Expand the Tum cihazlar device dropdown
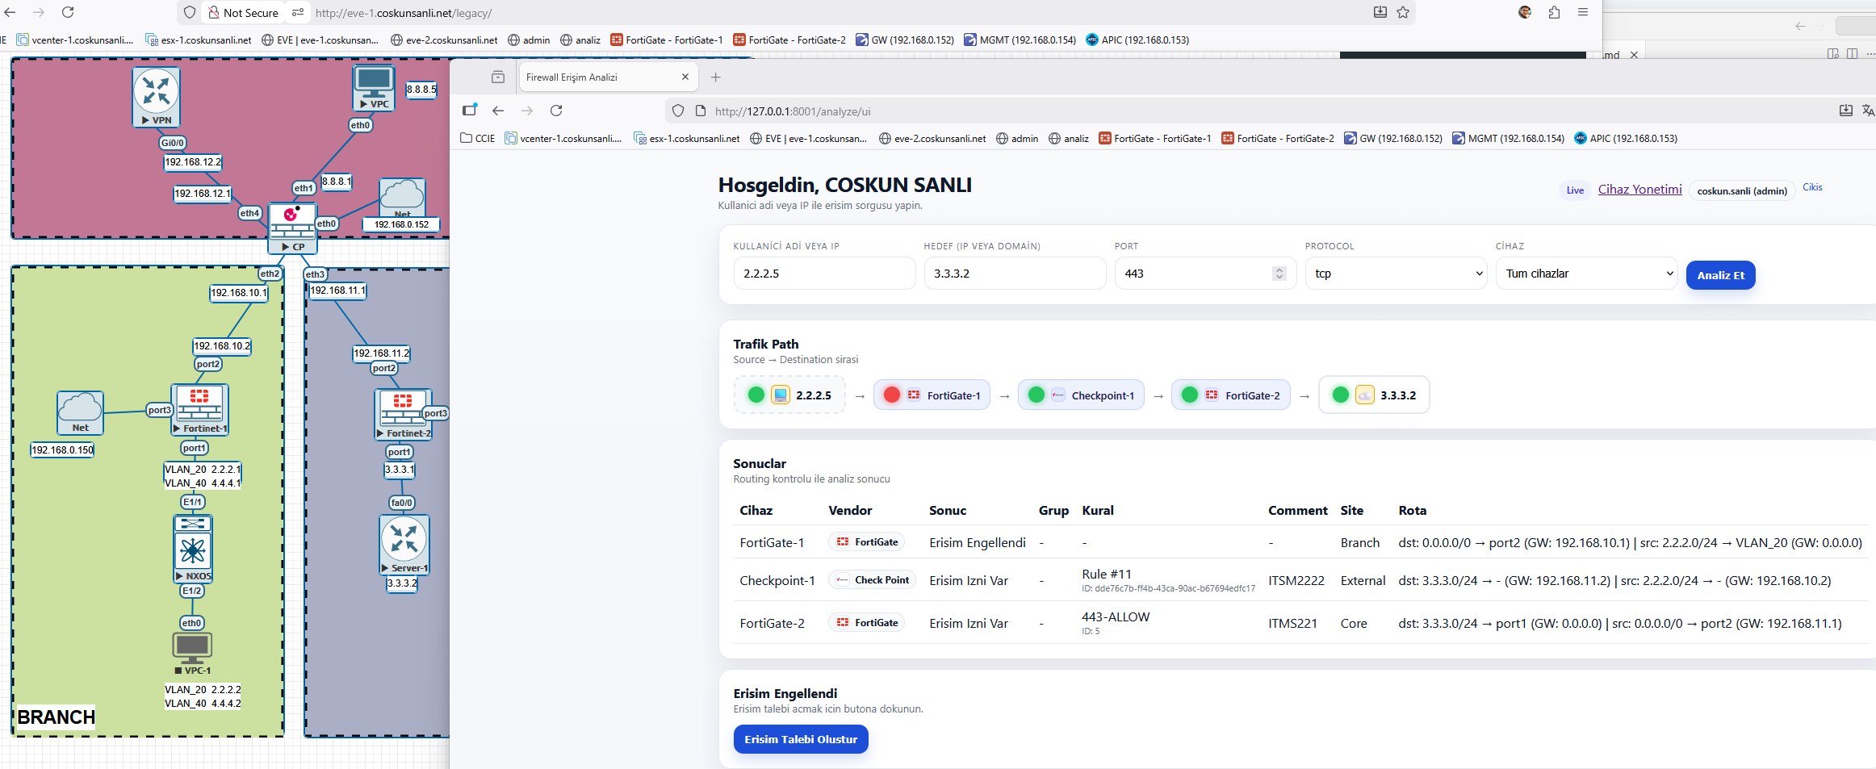 [1586, 274]
